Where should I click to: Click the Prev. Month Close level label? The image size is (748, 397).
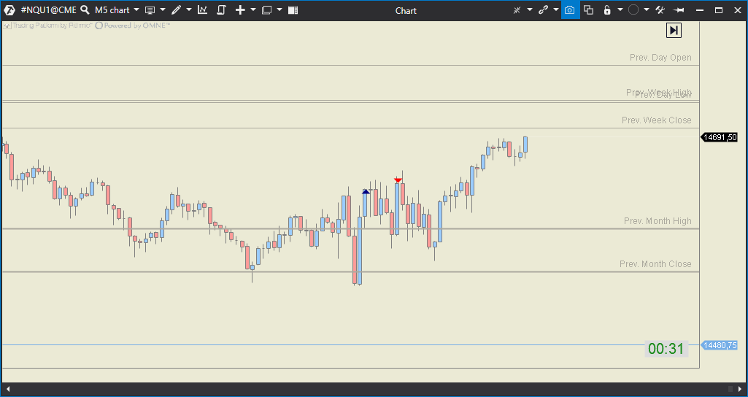pyautogui.click(x=655, y=264)
